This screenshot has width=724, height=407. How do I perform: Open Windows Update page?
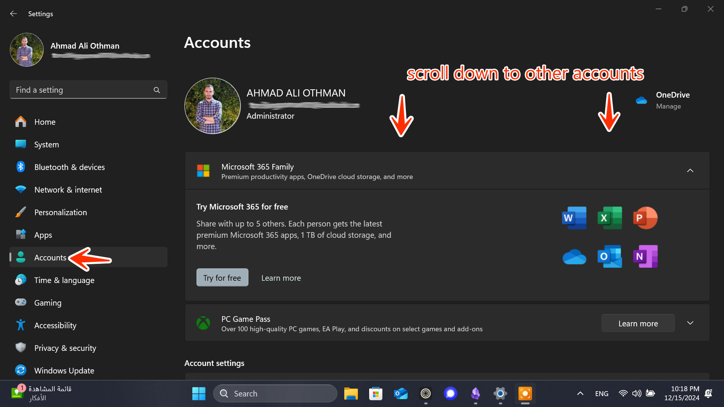64,370
